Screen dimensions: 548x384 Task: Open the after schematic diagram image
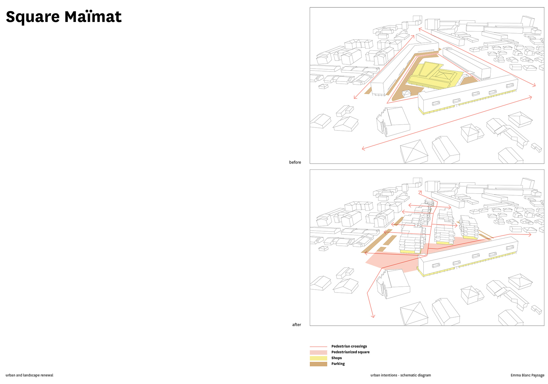pyautogui.click(x=427, y=248)
